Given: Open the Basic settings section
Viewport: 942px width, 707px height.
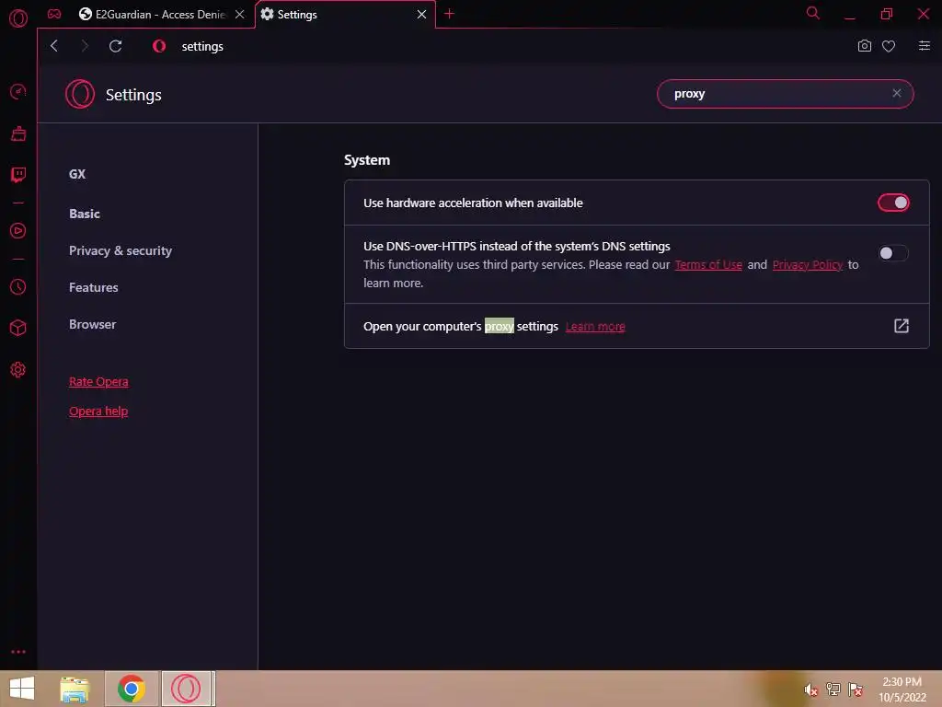Looking at the screenshot, I should click(85, 214).
